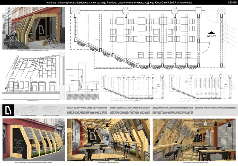238x166 pixels.
Task: Click the Warszawska street view diagram
Action: 27,109
